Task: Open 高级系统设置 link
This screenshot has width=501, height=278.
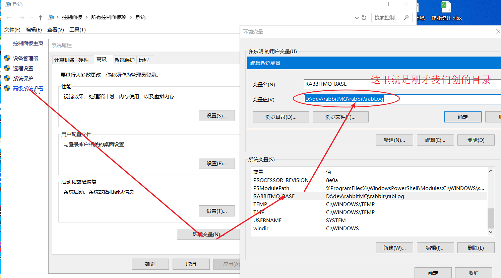Action: [28, 88]
